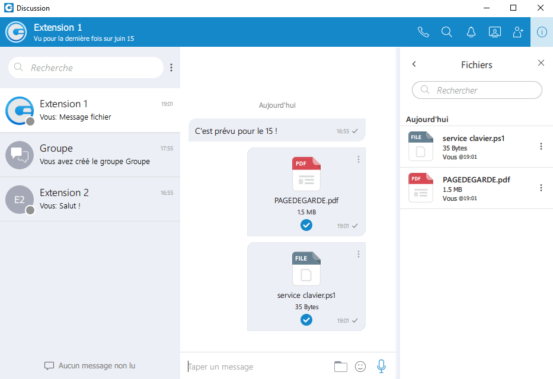
Task: Click the FILE icon in the chat message
Action: pyautogui.click(x=306, y=269)
